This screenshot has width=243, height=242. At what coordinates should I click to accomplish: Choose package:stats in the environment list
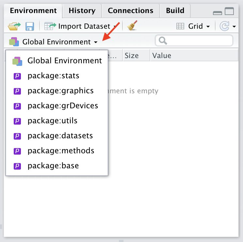(x=53, y=76)
